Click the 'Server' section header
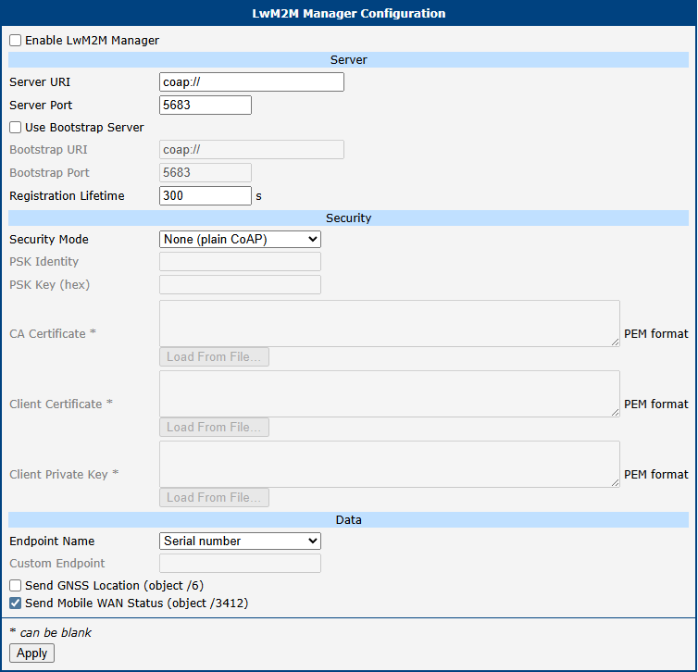 point(349,59)
